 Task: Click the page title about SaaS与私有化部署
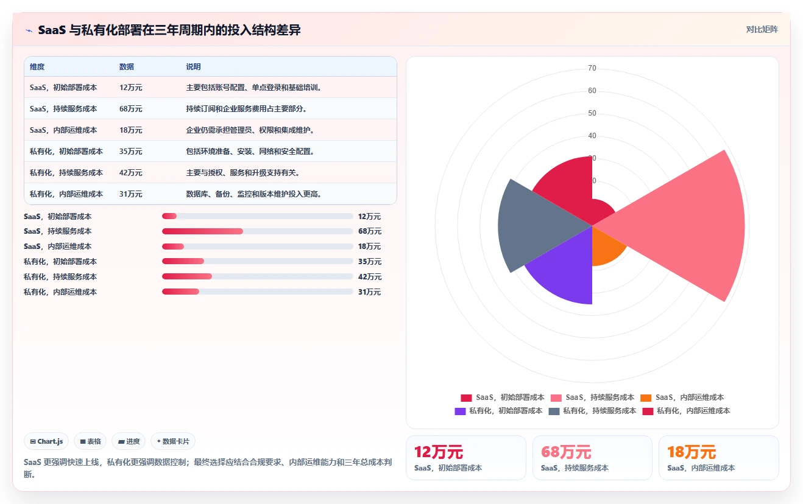[169, 30]
